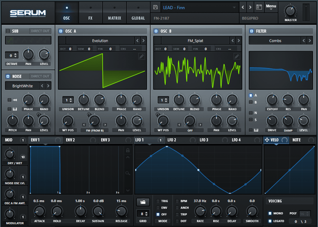
Task: Toggle the MONO voicing checkbox
Action: point(270,213)
